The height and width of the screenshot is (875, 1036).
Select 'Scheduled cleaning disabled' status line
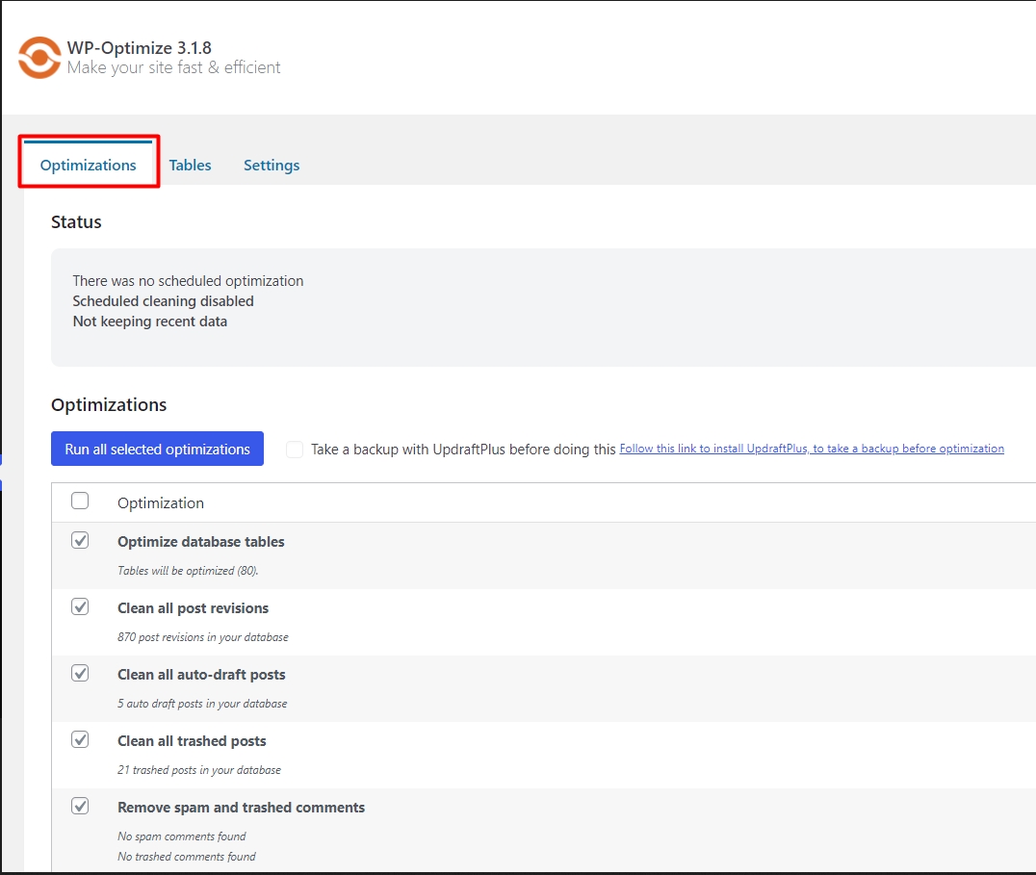163,301
